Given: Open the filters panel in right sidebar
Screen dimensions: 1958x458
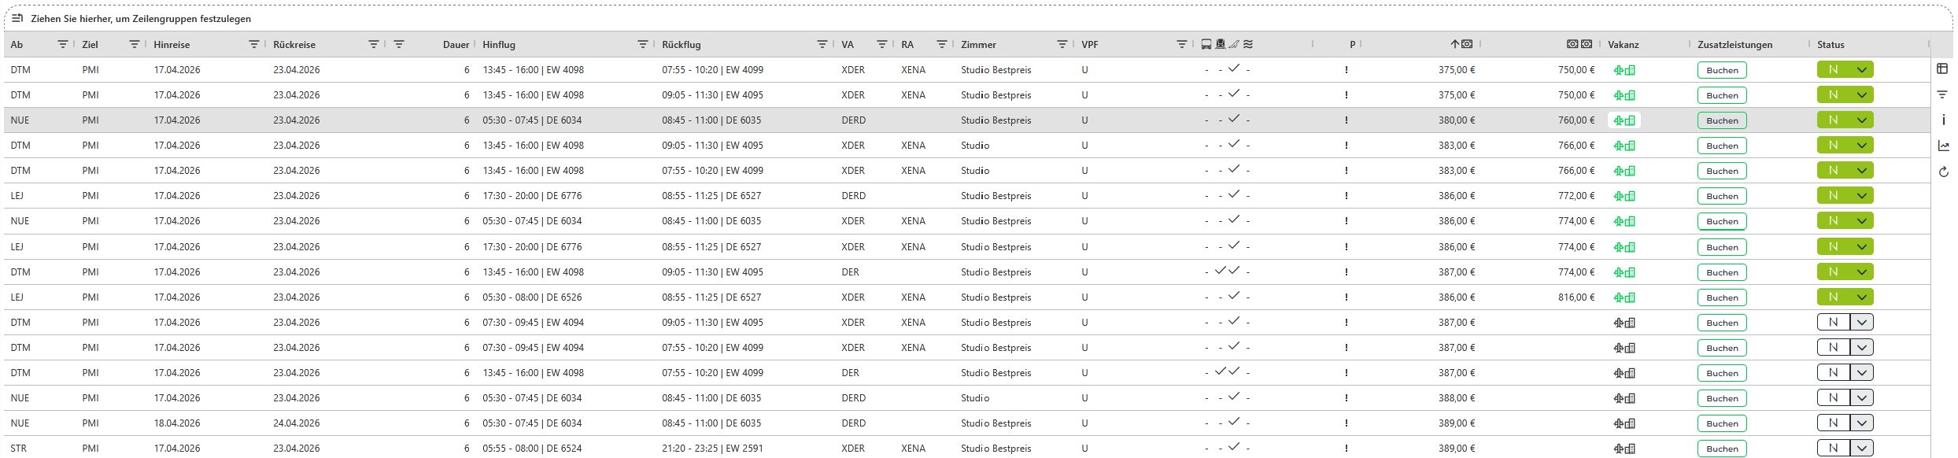Looking at the screenshot, I should tap(1942, 94).
